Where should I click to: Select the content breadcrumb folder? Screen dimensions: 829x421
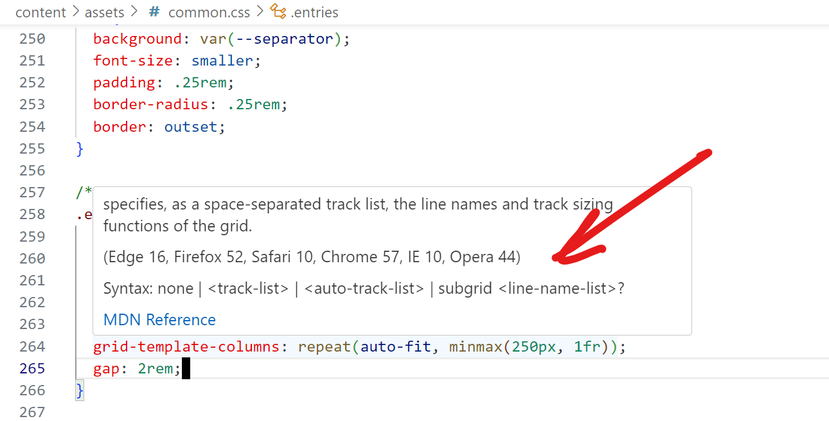(40, 12)
